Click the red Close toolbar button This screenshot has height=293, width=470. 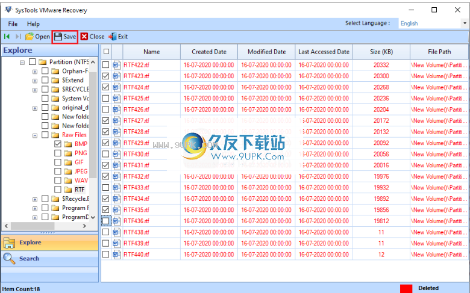pyautogui.click(x=92, y=37)
